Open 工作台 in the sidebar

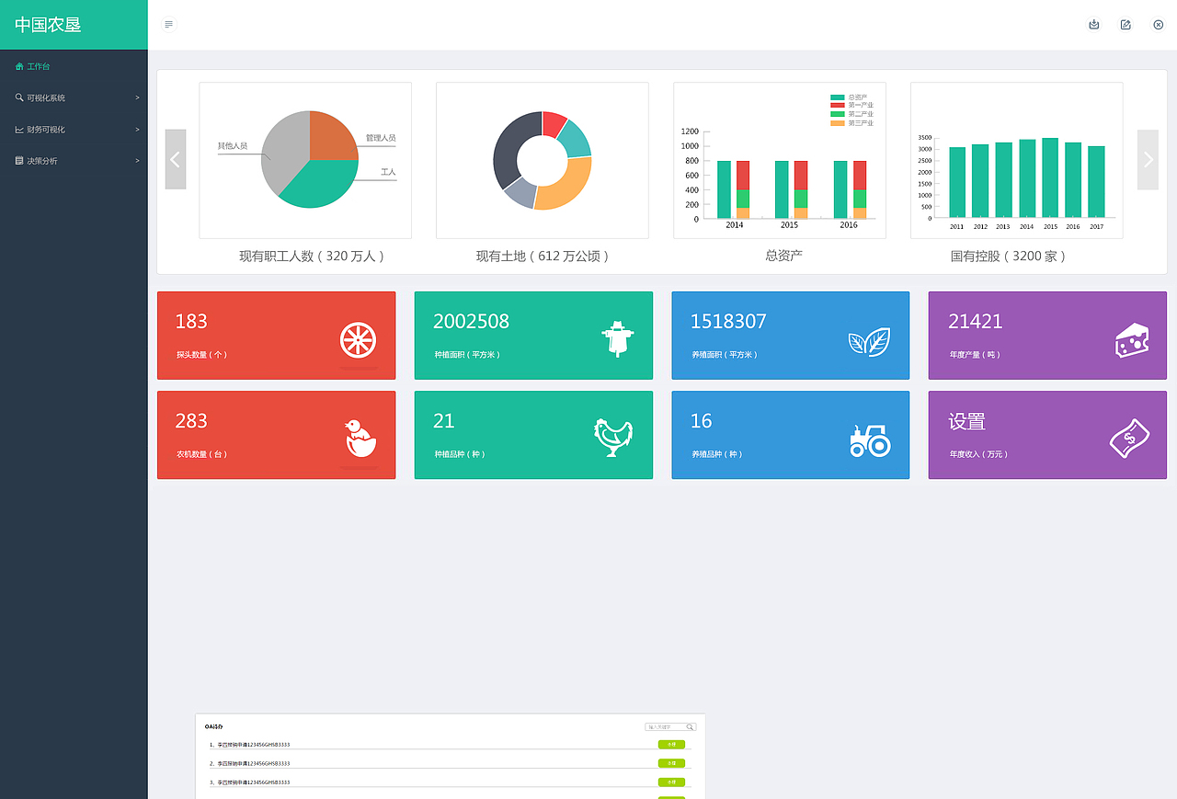tap(74, 66)
